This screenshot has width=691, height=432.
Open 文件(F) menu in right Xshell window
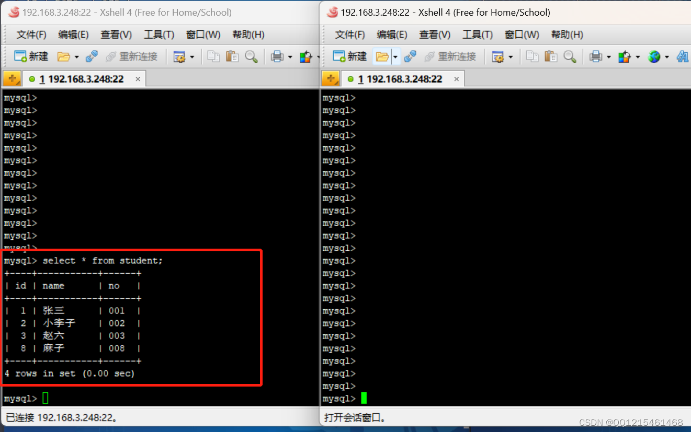(x=350, y=34)
